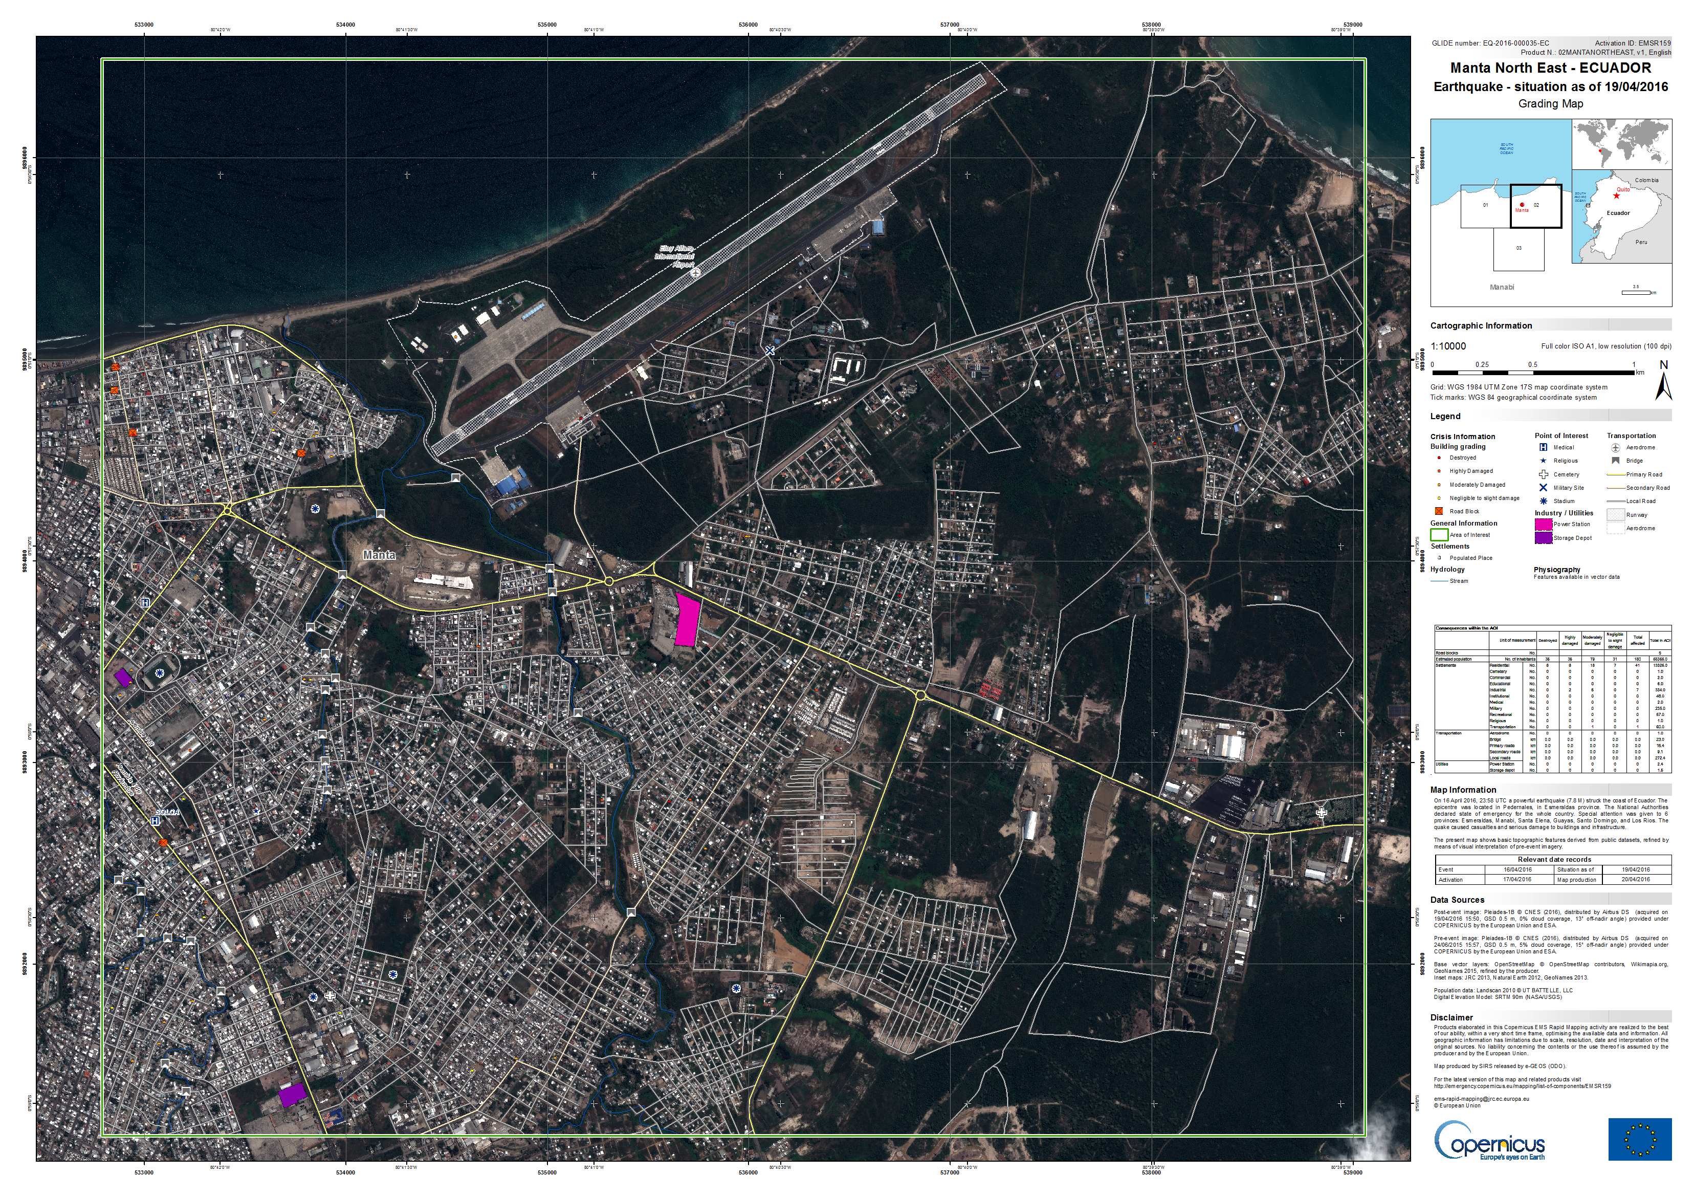
Task: Click the Medical H icon in legend
Action: pyautogui.click(x=1543, y=447)
